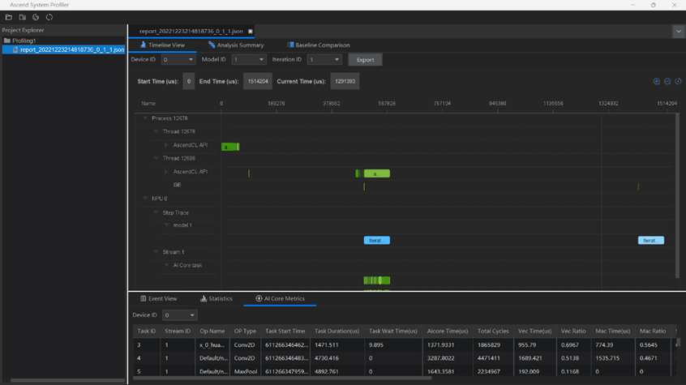Image resolution: width=686 pixels, height=385 pixels.
Task: Collapse the Process 12678 tree row
Action: pyautogui.click(x=146, y=118)
